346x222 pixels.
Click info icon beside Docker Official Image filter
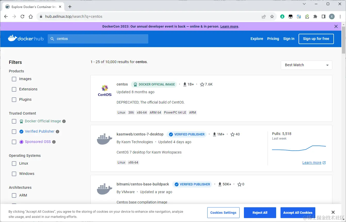64,121
